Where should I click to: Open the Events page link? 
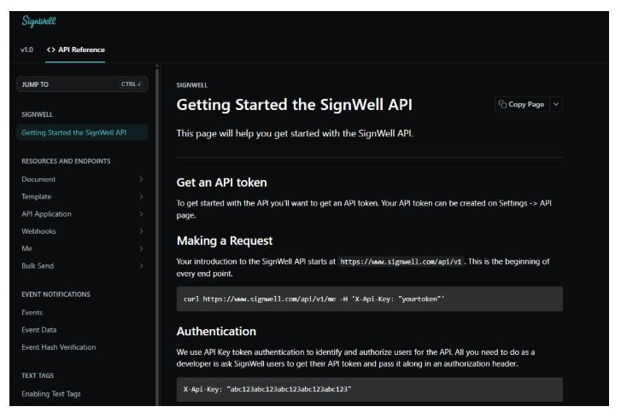tap(32, 312)
